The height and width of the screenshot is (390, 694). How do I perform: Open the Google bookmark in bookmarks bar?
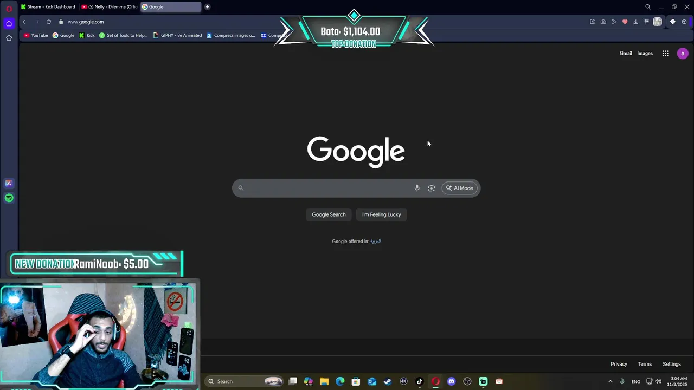[x=63, y=35]
